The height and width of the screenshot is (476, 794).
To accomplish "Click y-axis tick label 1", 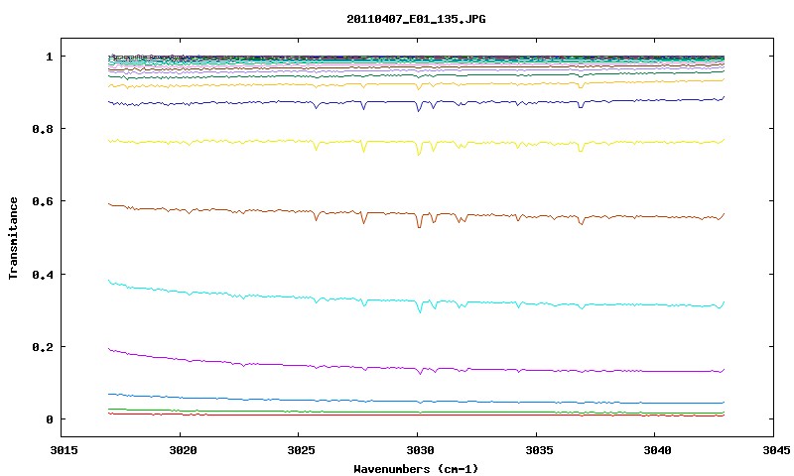I will 49,57.
